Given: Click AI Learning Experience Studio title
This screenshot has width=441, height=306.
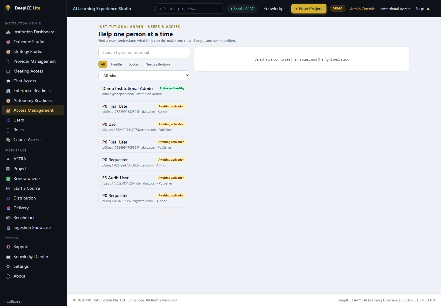Looking at the screenshot, I should (102, 9).
